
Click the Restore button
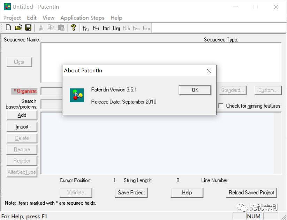[22, 149]
